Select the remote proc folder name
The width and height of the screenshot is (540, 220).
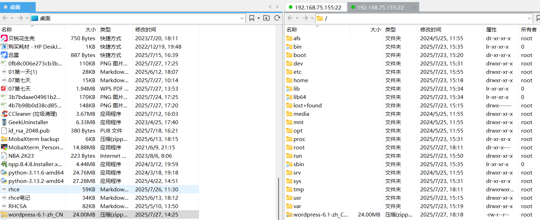click(299, 139)
